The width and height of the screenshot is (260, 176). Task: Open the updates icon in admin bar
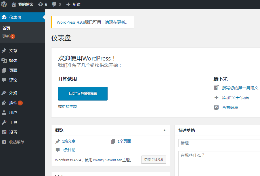[41, 4]
